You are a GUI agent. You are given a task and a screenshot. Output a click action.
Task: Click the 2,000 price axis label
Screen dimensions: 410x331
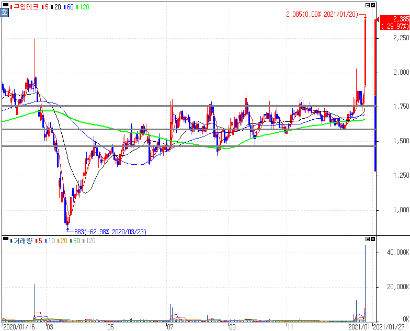click(401, 72)
